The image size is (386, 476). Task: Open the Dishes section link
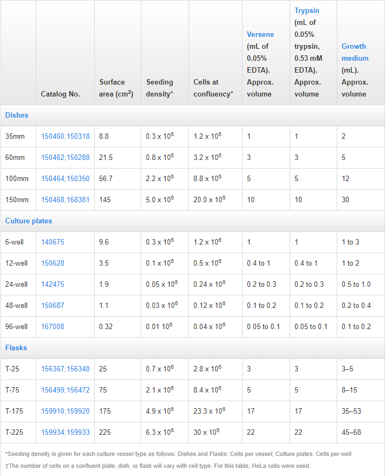pyautogui.click(x=17, y=115)
